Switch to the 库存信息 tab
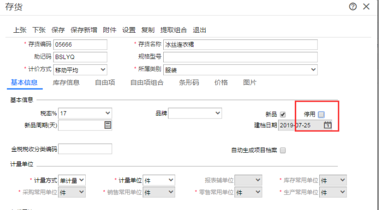The height and width of the screenshot is (210, 380). [66, 82]
